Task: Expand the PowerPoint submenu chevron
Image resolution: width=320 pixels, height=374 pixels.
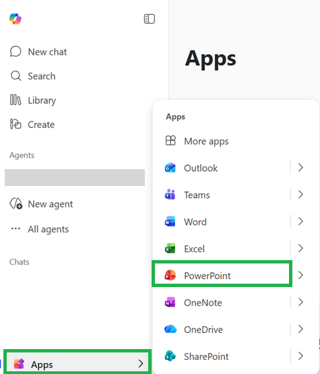Action: (300, 275)
